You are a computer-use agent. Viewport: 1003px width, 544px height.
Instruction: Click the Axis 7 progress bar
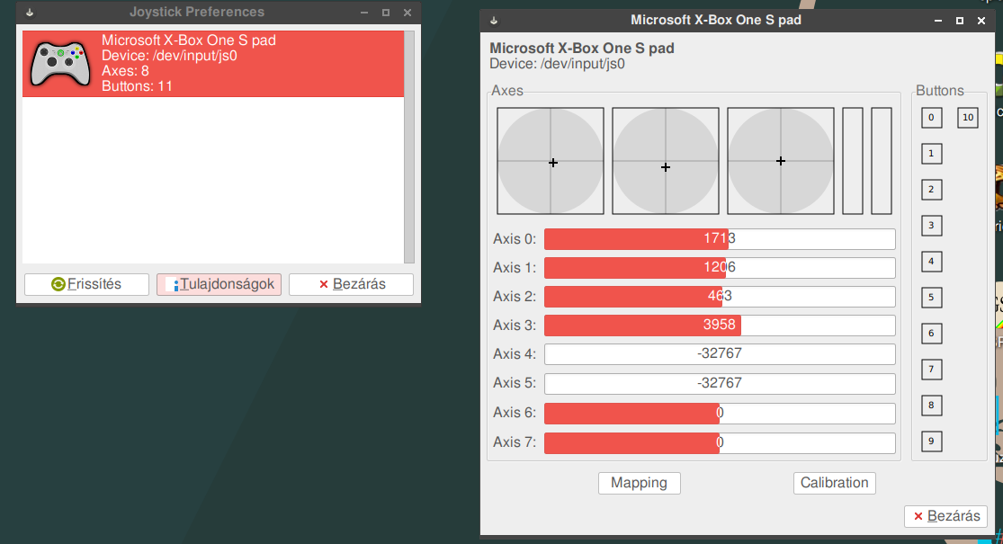tap(720, 443)
